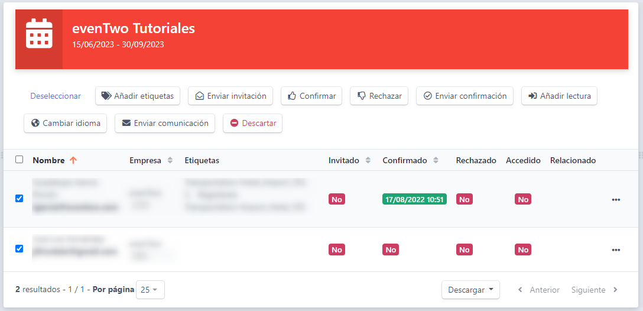
Task: Open the per-page 25 dropdown
Action: tap(150, 290)
